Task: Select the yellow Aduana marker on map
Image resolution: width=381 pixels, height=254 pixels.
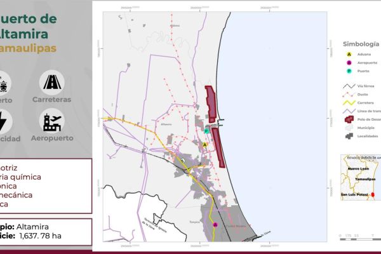Action: tap(204, 145)
